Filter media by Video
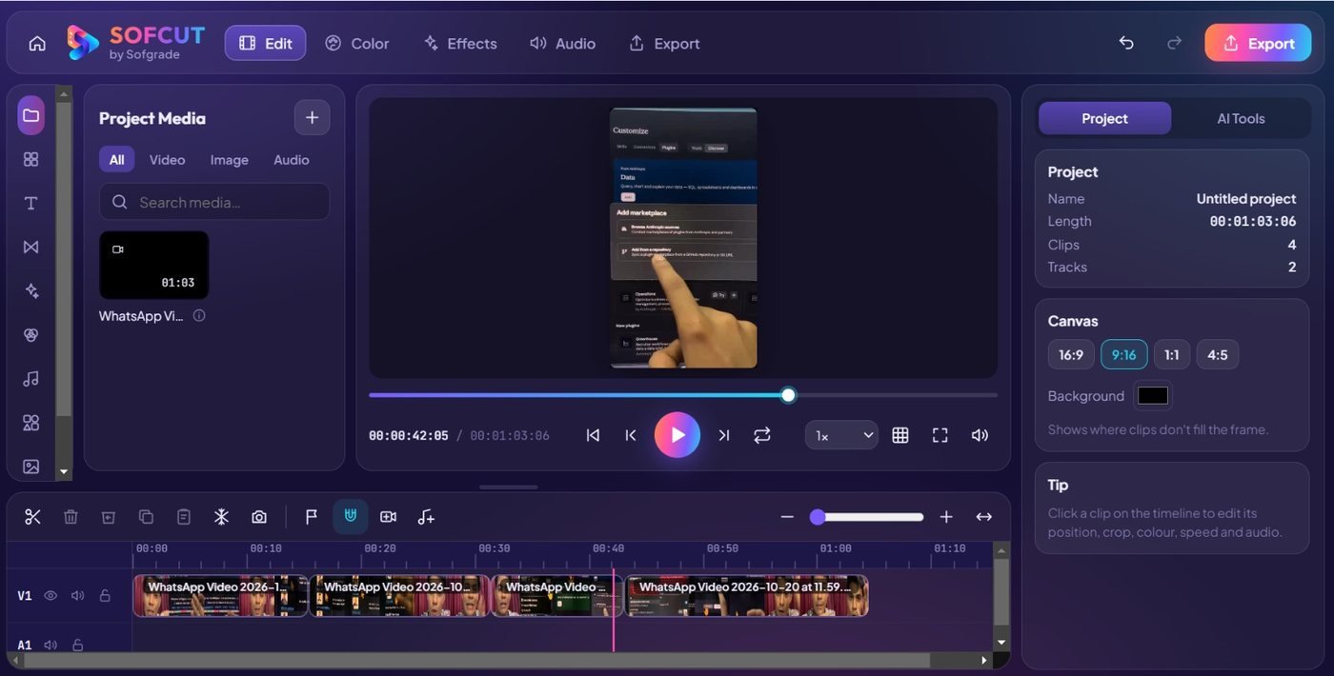The height and width of the screenshot is (676, 1334). click(167, 159)
